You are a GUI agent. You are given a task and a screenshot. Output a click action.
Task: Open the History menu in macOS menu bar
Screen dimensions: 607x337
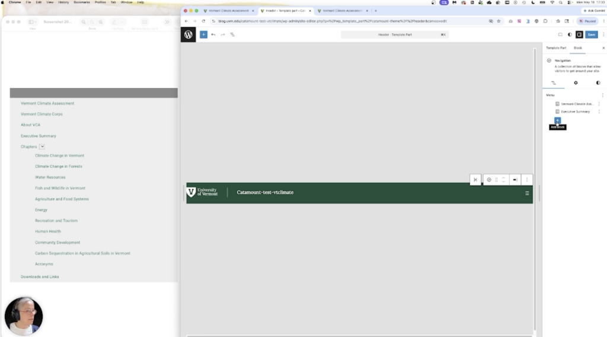click(x=63, y=2)
